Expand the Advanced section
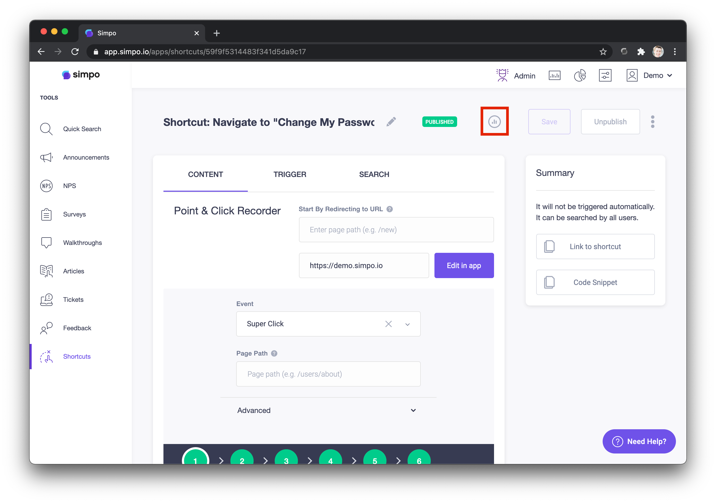Viewport: 716px width, 503px height. point(328,410)
